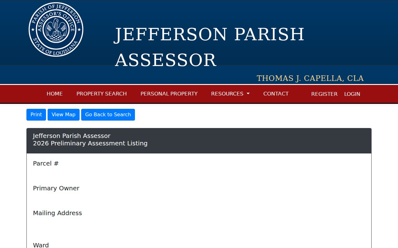Viewport: 398px width, 248px height.
Task: Click the 2026 Preliminary Assessment Listing heading
Action: click(90, 143)
